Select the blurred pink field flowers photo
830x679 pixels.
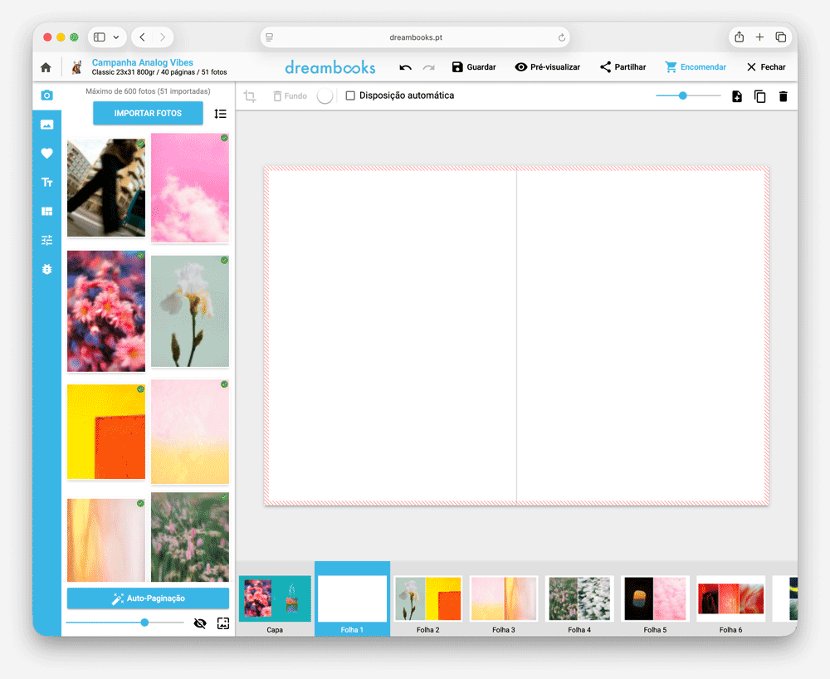click(x=190, y=536)
